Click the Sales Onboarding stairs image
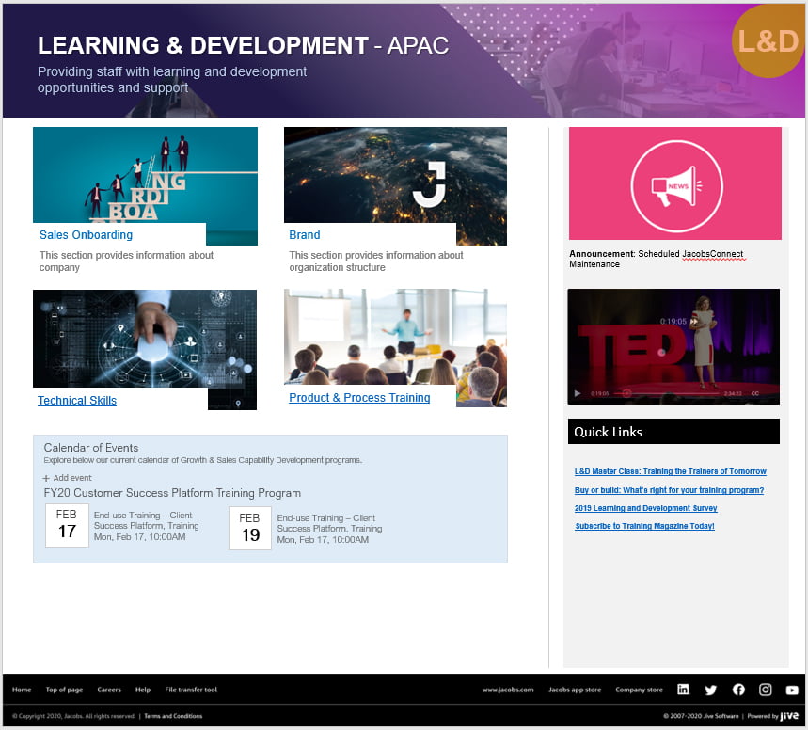The height and width of the screenshot is (730, 808). [x=145, y=175]
